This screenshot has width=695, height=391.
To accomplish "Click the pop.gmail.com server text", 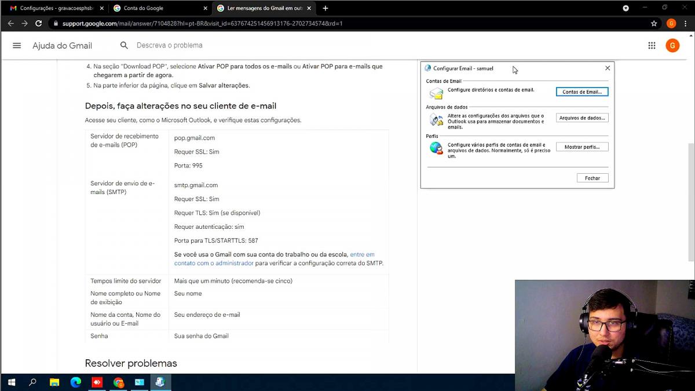I will pyautogui.click(x=195, y=138).
